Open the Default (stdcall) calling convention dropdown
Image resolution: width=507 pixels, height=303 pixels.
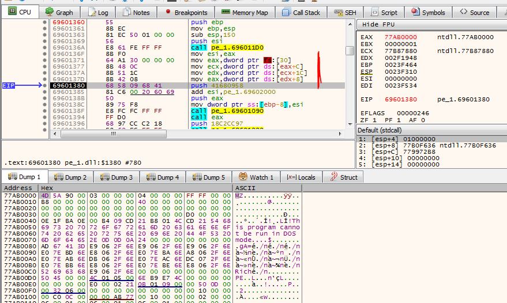(x=431, y=130)
